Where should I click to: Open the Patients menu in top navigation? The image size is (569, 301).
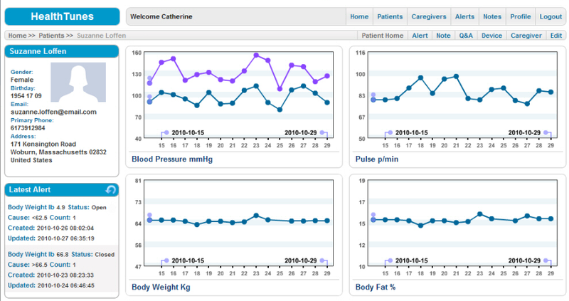tap(390, 16)
